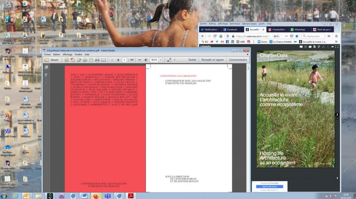
Task: Click the Calaméo search magnifier icon
Action: (x=319, y=47)
